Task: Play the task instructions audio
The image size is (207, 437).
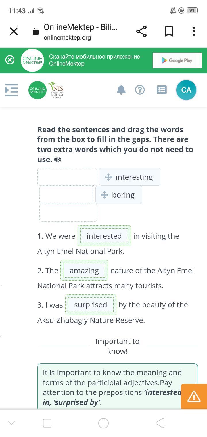Action: point(58,160)
